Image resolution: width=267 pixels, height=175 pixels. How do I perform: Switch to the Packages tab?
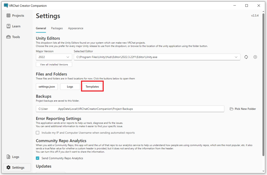tap(57, 28)
